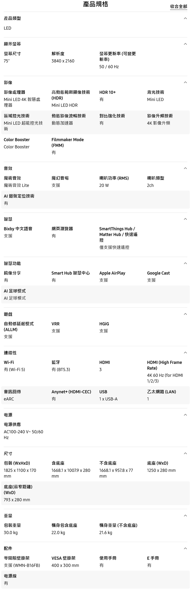Click the 配件 section header title
This screenshot has width=191, height=590.
(8, 549)
